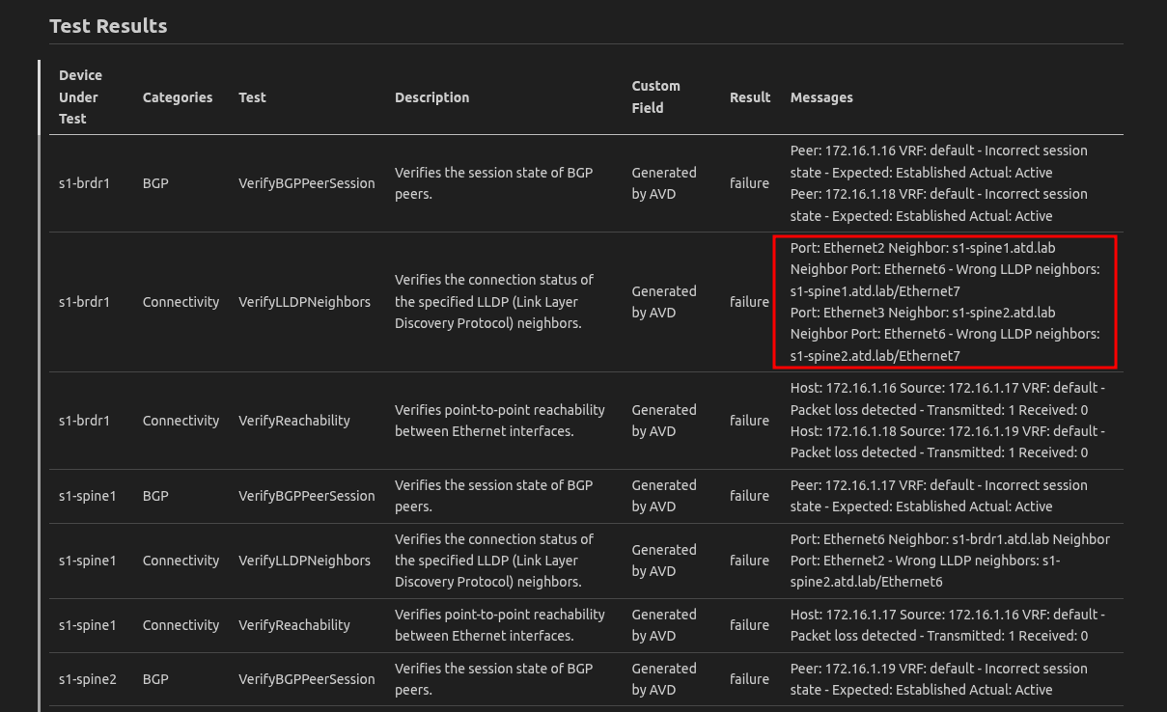
Task: Click the Test Results section heading
Action: coord(108,26)
